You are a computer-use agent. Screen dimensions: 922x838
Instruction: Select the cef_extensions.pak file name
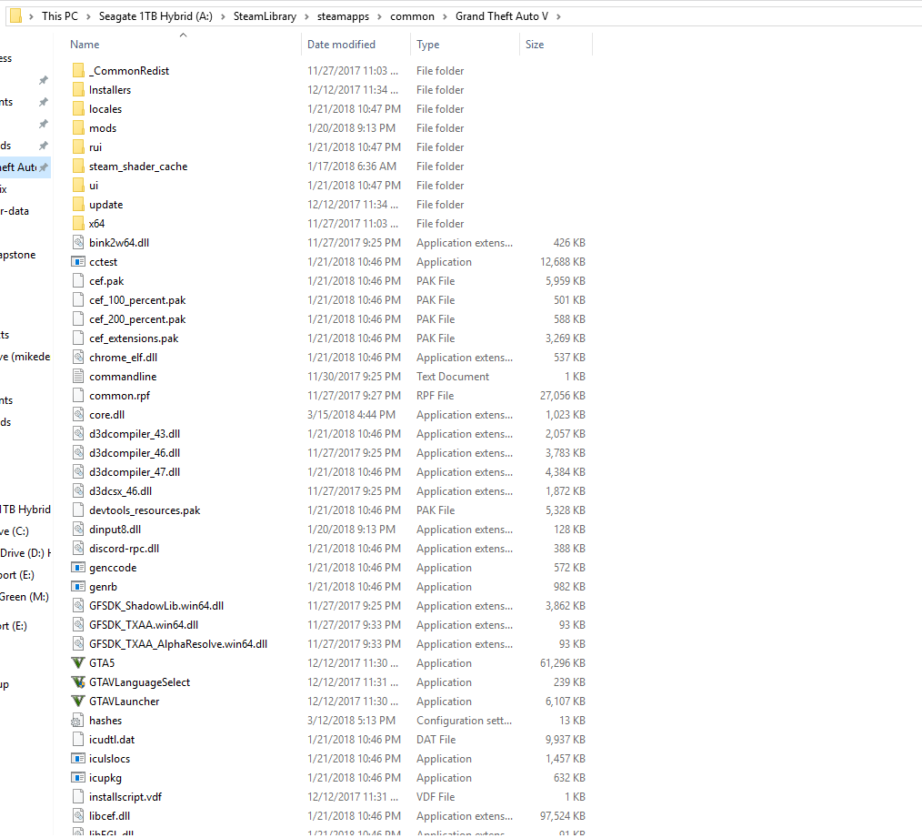[x=134, y=338]
